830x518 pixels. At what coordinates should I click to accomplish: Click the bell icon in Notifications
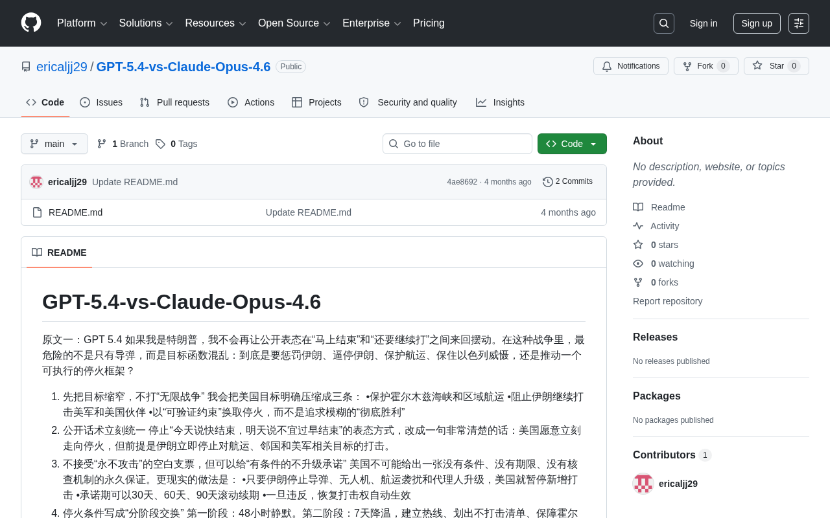point(607,66)
